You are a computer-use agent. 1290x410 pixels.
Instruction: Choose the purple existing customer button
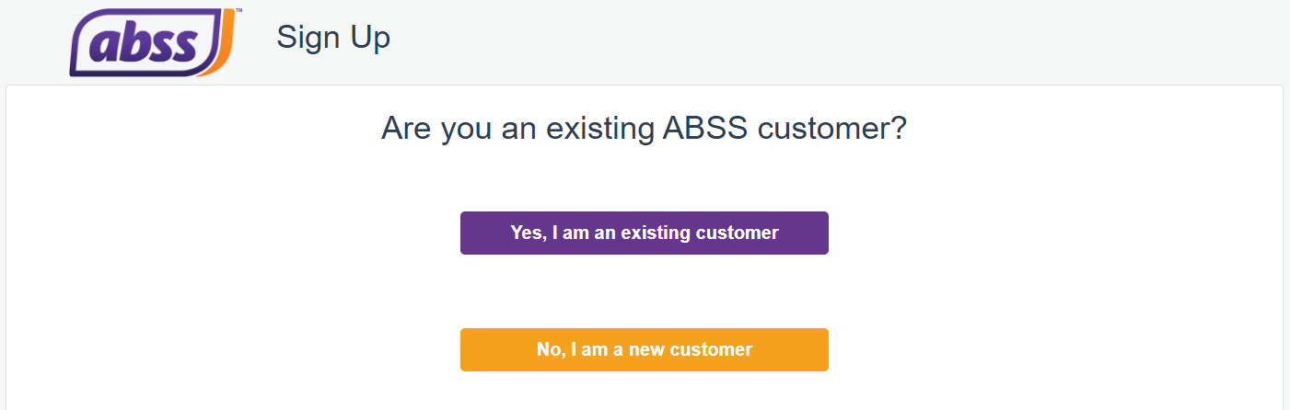click(x=645, y=233)
